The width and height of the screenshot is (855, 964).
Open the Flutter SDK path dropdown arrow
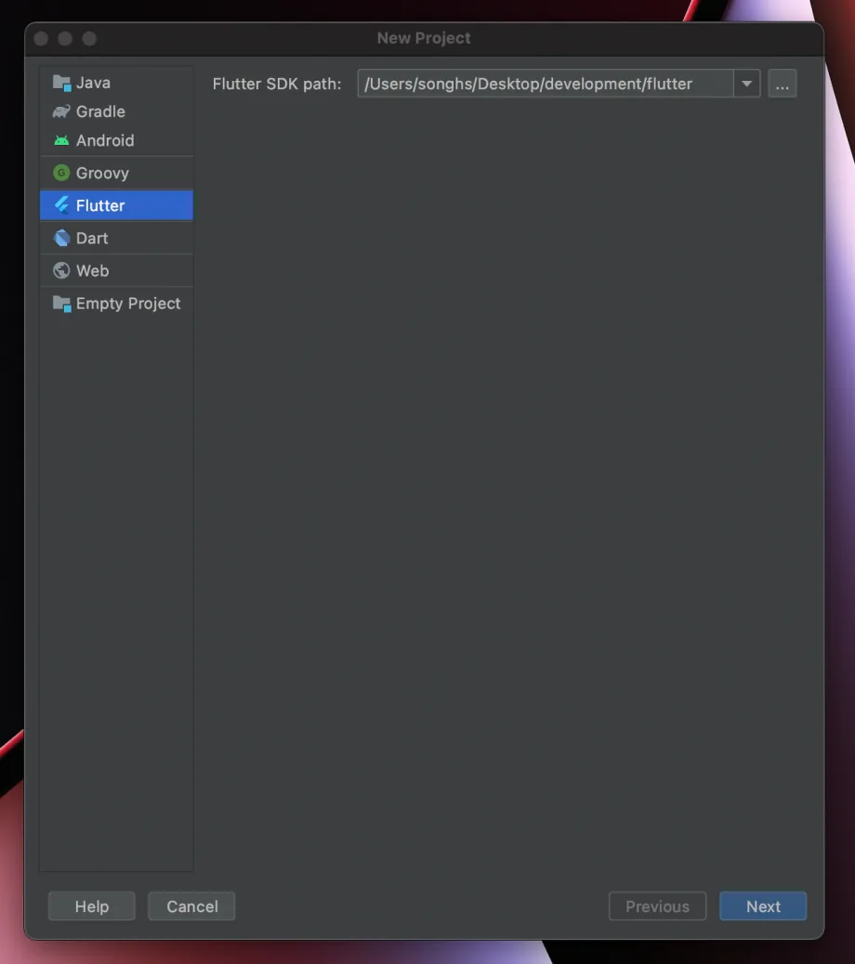(x=747, y=84)
